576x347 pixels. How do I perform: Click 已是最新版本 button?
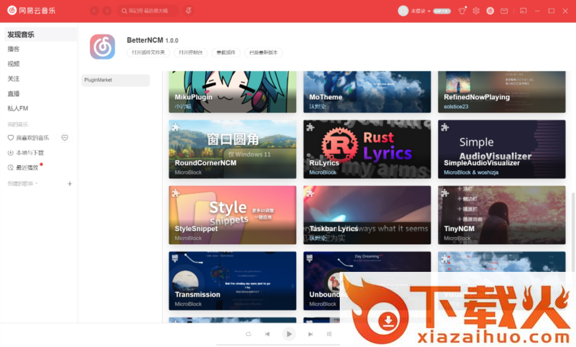tap(263, 53)
